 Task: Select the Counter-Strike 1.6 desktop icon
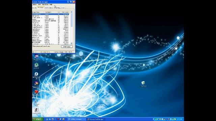(36, 111)
